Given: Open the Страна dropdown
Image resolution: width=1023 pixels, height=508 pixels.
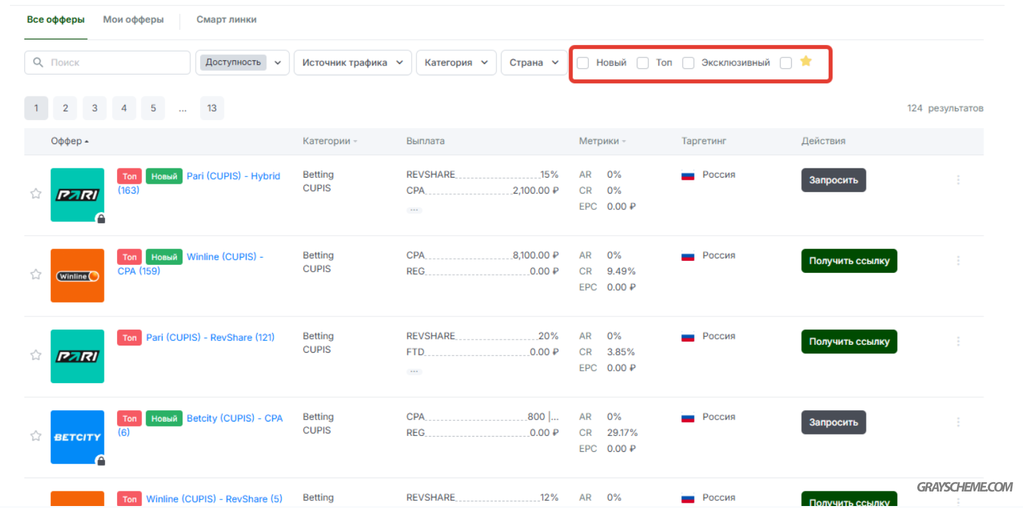Looking at the screenshot, I should click(x=534, y=63).
